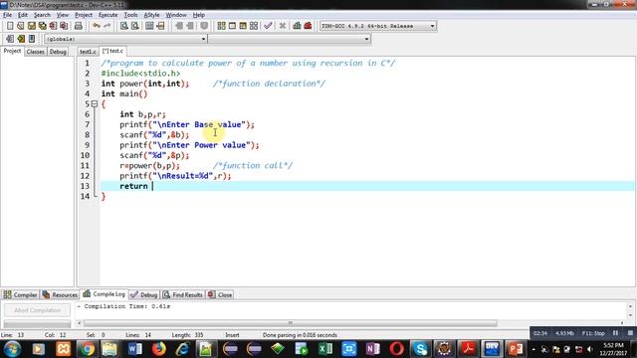Open the Compiler bottom panel tab
Image resolution: width=637 pixels, height=358 pixels.
tap(20, 294)
